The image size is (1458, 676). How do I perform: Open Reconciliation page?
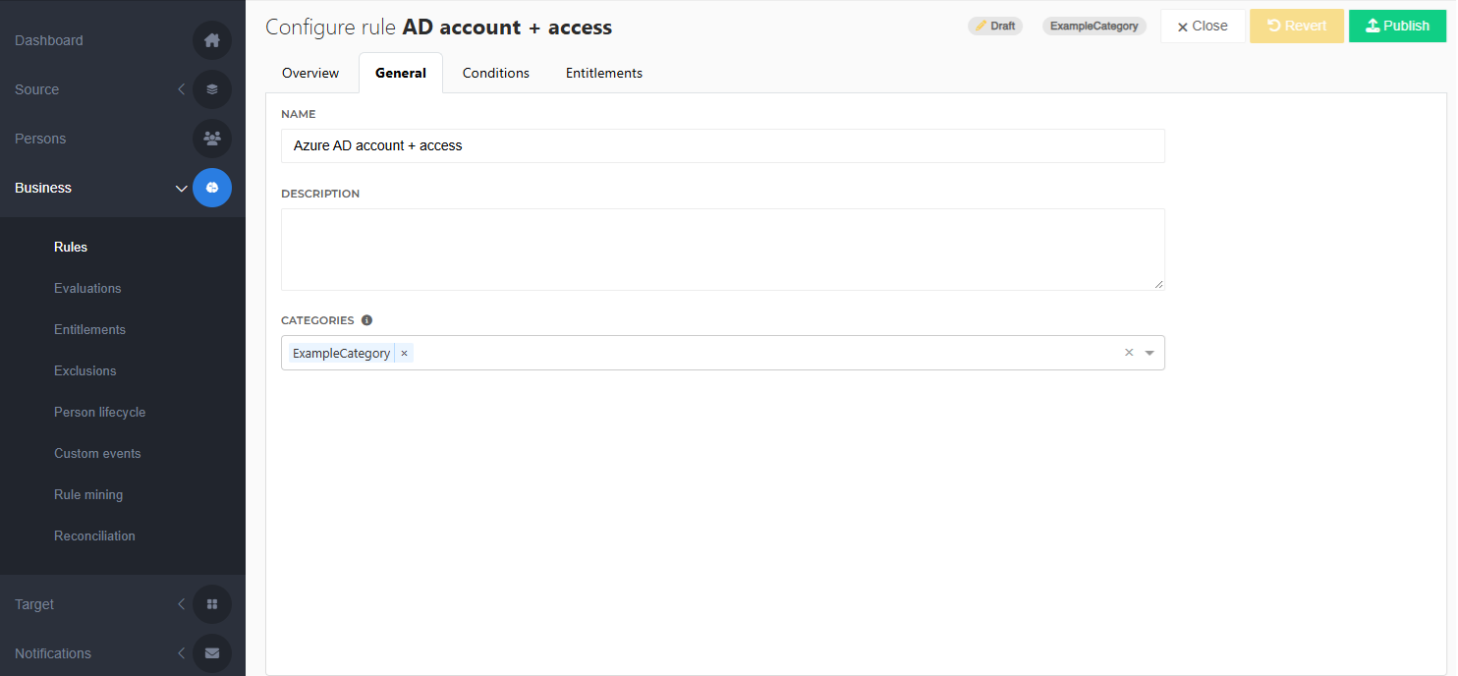tap(94, 535)
